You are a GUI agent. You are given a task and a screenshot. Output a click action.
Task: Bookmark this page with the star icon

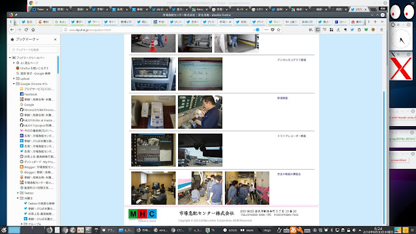[279, 30]
